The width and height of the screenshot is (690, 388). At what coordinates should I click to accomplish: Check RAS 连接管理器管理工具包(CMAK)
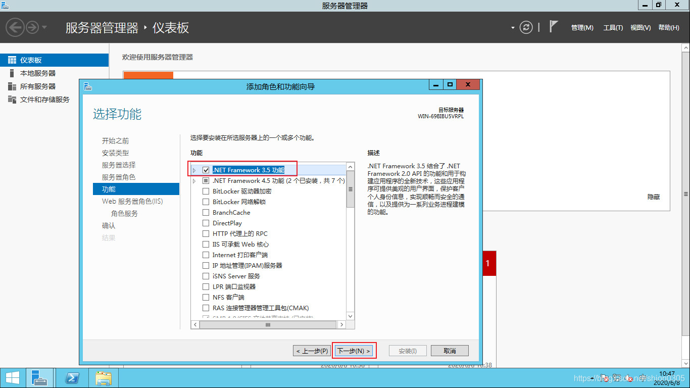(206, 308)
